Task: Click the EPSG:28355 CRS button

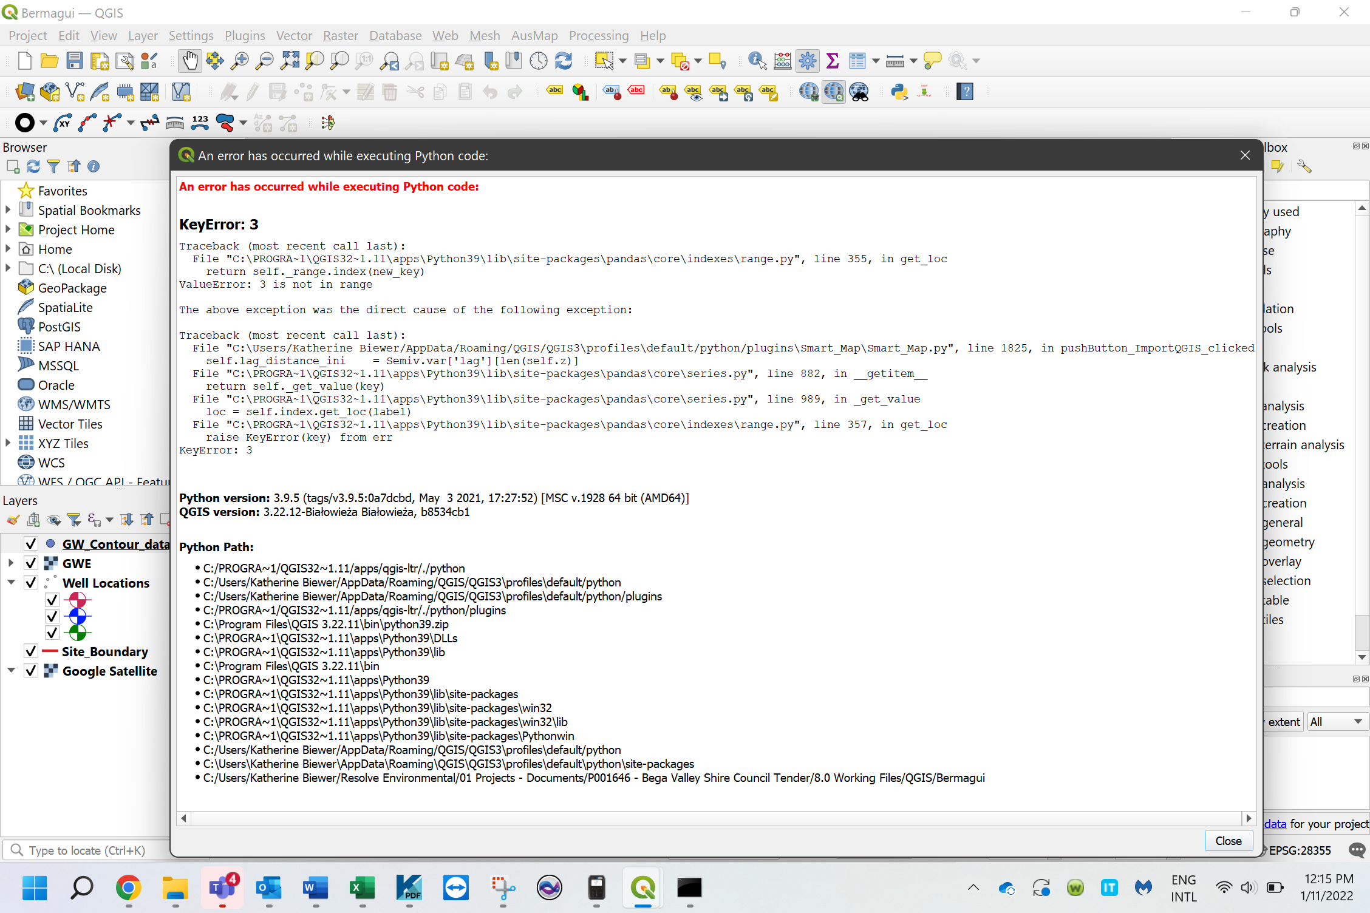Action: [x=1299, y=850]
